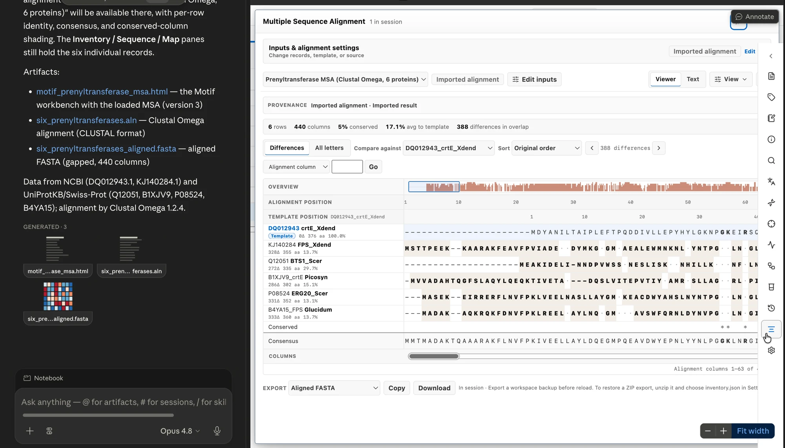Go to previous difference with left chevron
This screenshot has height=448, width=785.
[x=592, y=148]
